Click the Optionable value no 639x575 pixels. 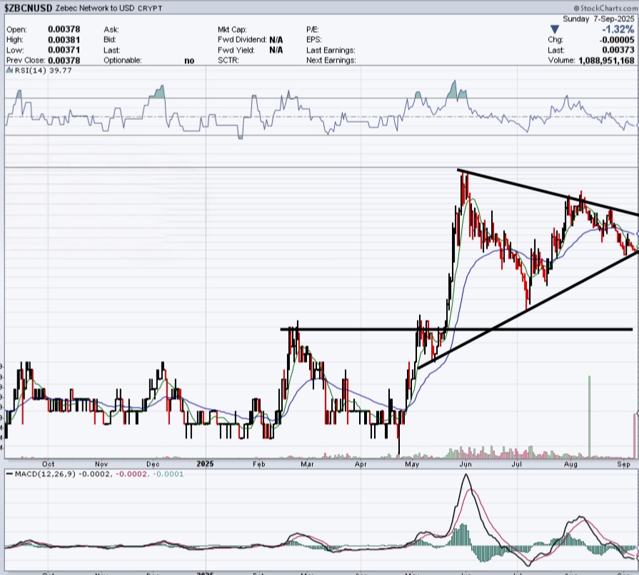[189, 61]
